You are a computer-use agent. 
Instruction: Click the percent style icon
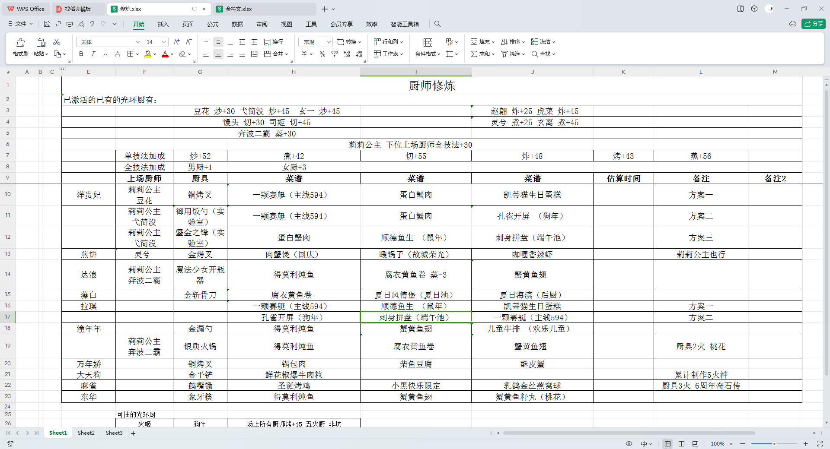click(322, 54)
